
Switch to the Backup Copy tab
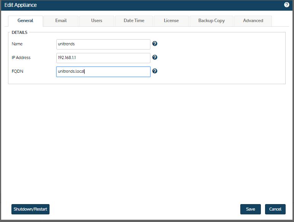(211, 21)
